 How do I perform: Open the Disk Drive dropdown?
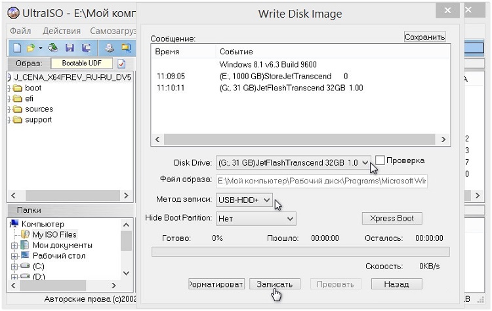[365, 162]
